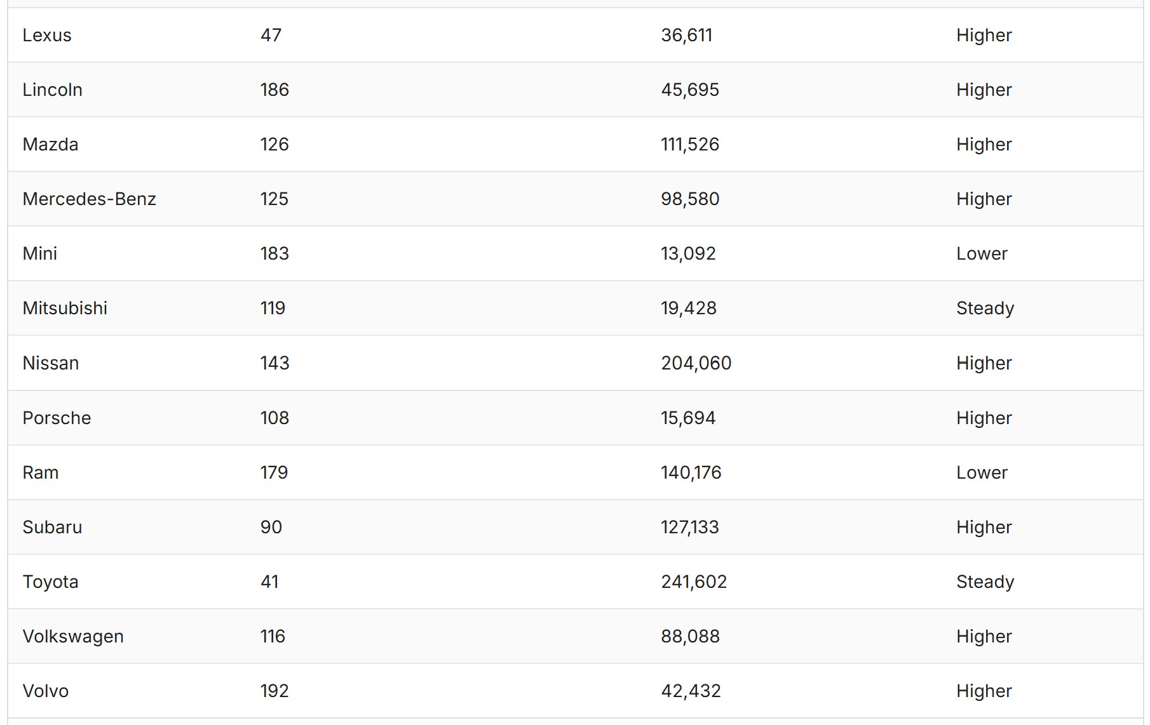Select the value 47 in Lexus row
1150x725 pixels.
point(271,35)
